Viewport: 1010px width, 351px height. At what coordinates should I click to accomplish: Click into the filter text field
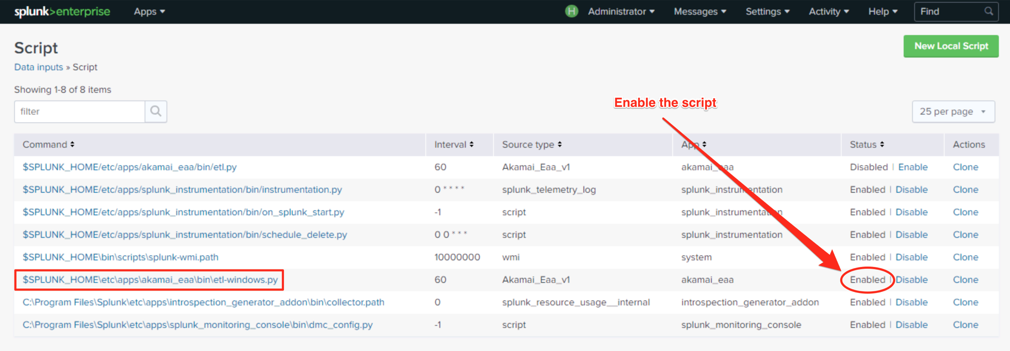[x=80, y=112]
